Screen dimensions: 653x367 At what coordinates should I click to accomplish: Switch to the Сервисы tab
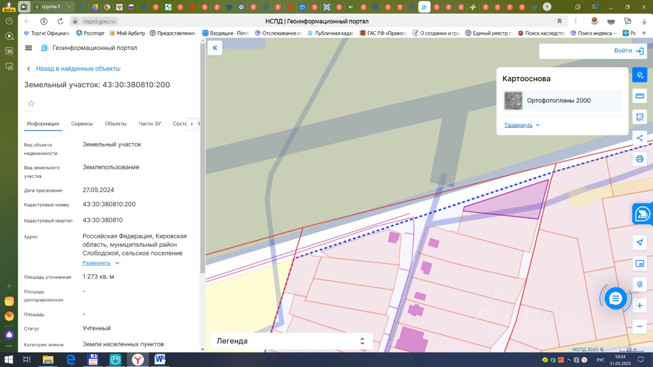(82, 124)
